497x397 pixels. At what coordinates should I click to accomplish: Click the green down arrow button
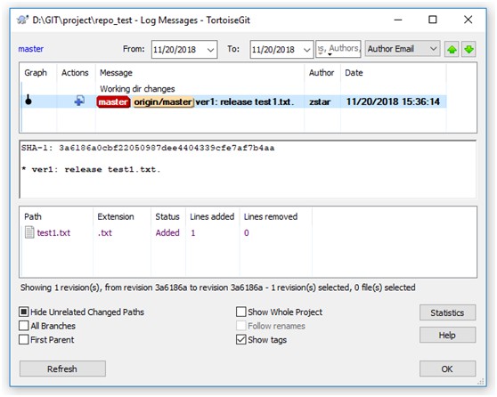(468, 50)
